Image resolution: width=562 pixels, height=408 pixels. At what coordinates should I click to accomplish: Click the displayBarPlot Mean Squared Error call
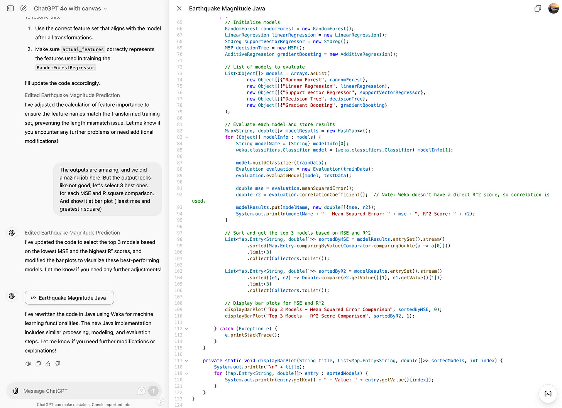tap(333, 309)
